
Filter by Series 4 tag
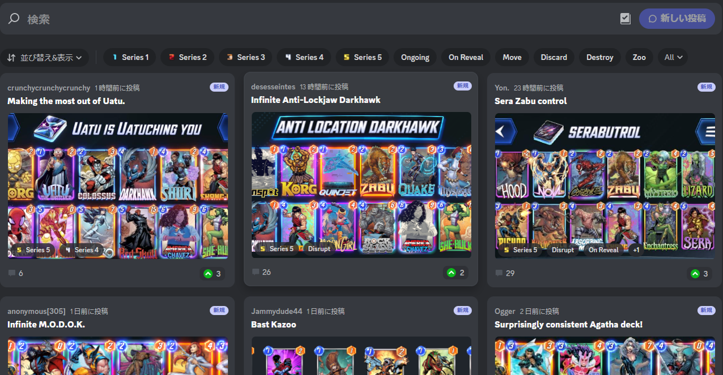click(x=304, y=57)
